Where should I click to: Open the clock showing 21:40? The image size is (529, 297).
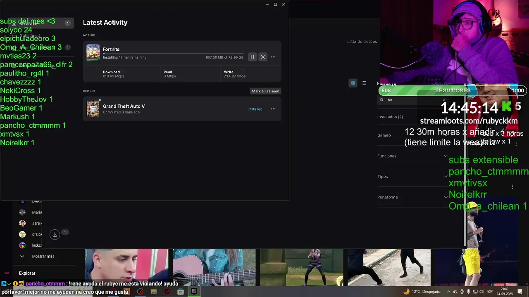[505, 291]
